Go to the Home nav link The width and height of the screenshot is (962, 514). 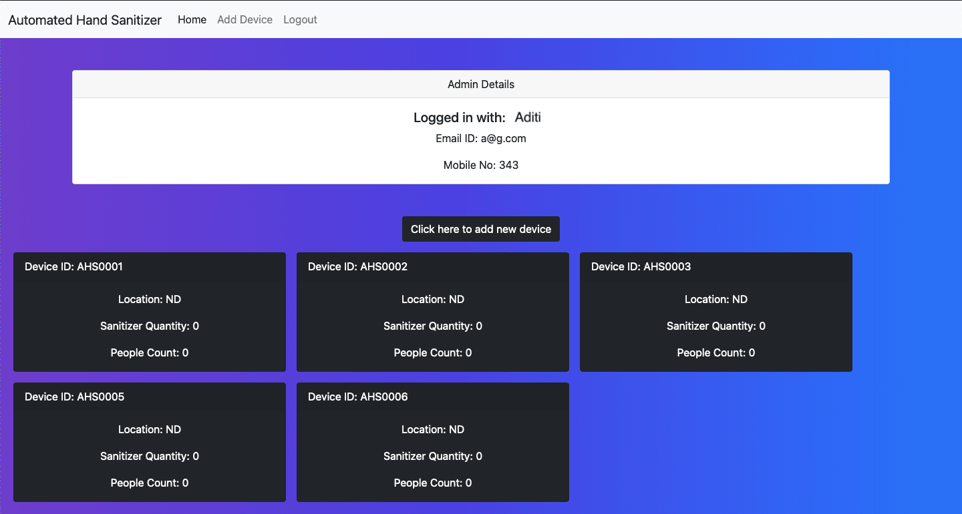coord(192,20)
